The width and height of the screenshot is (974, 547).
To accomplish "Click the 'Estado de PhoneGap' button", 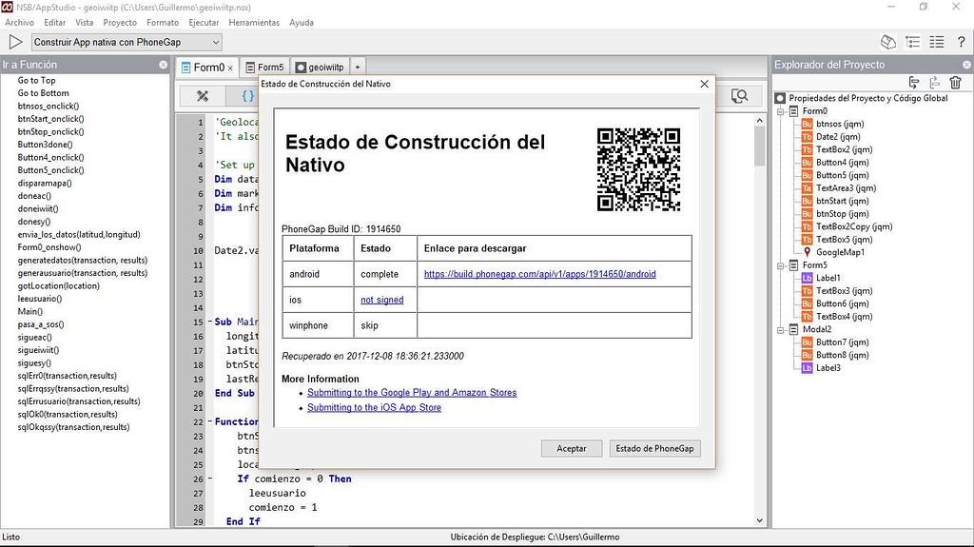I will click(x=654, y=448).
